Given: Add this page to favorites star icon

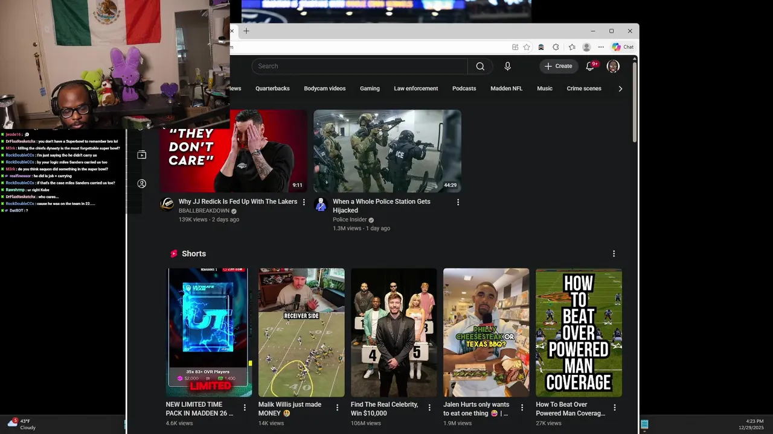Looking at the screenshot, I should [527, 47].
